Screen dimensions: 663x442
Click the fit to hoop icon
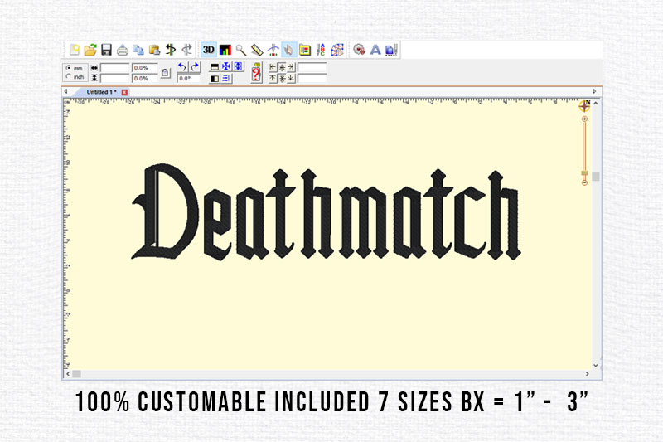click(238, 66)
